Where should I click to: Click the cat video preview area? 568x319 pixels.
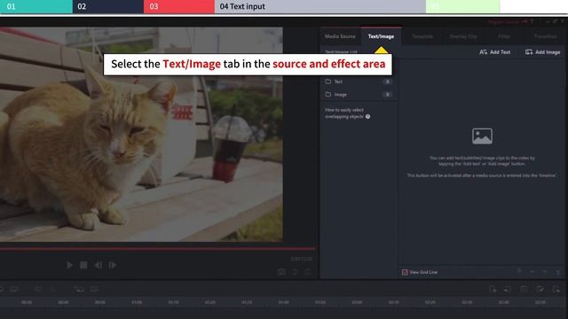(141, 135)
